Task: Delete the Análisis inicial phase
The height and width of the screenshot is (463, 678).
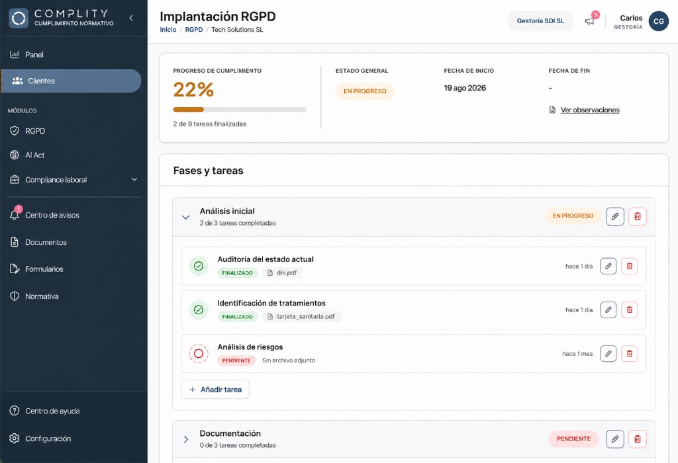Action: [x=638, y=216]
